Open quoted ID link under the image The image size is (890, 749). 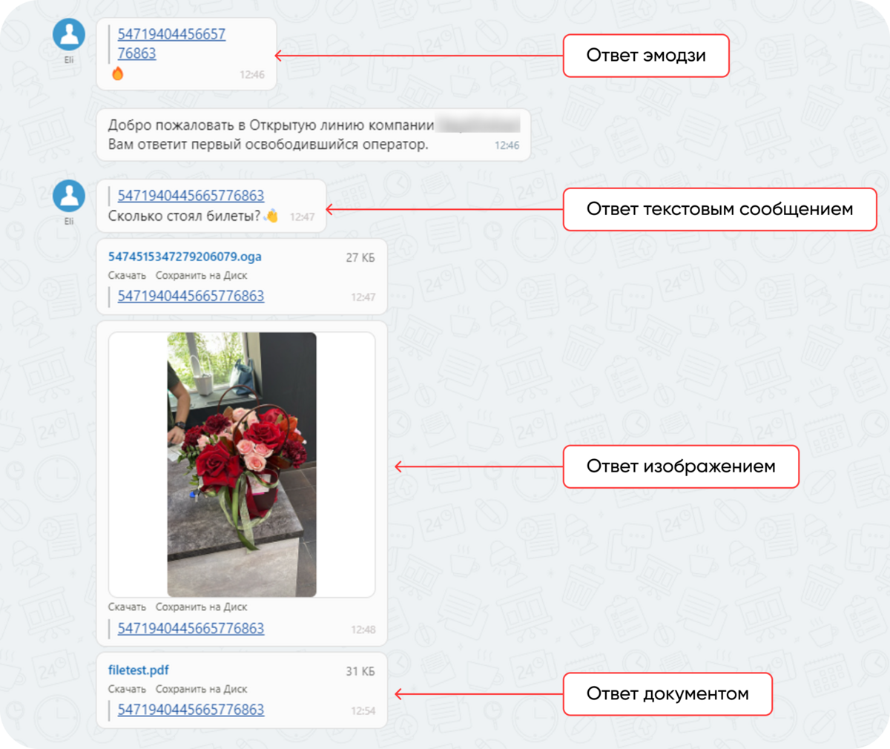click(x=191, y=628)
